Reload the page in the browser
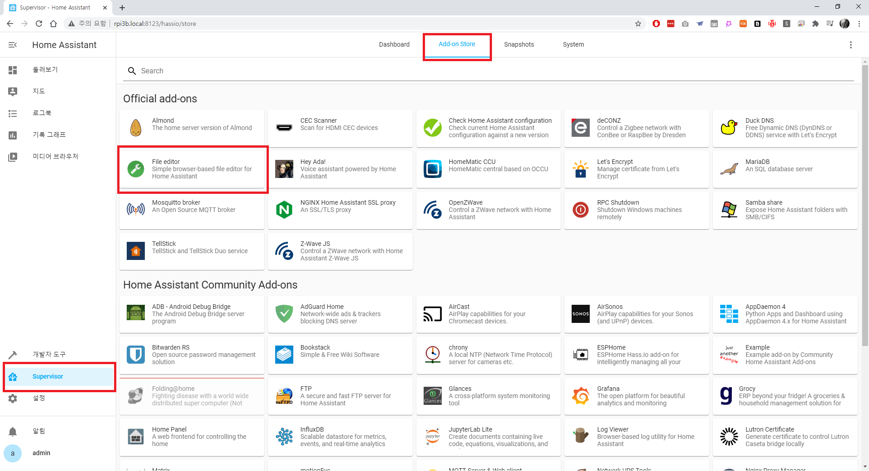The height and width of the screenshot is (471, 869). tap(39, 24)
